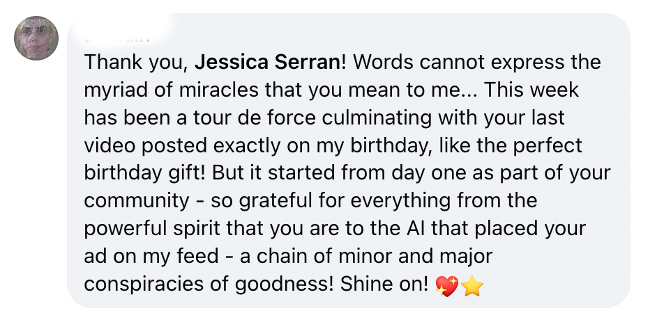Click the star emoji ending the comment
The width and height of the screenshot is (671, 313).
tap(472, 286)
